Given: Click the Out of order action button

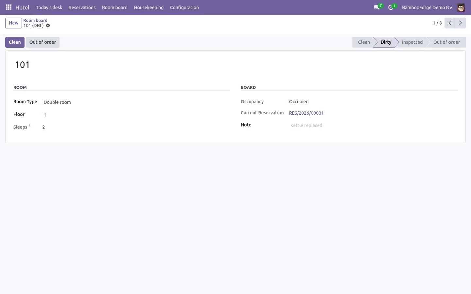Looking at the screenshot, I should point(43,42).
